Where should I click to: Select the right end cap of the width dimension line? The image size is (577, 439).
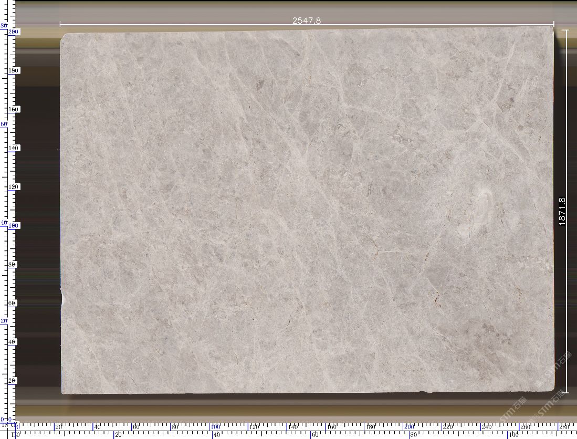point(553,24)
